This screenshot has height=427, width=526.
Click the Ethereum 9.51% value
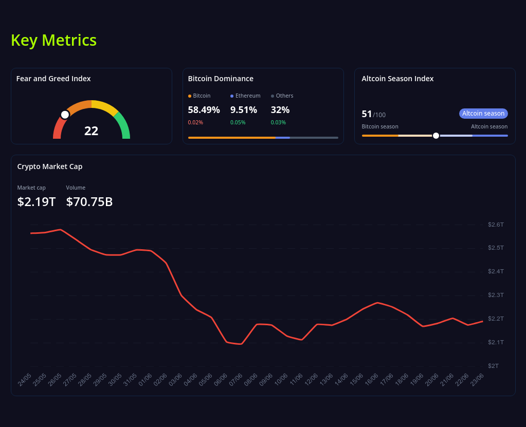[x=244, y=109]
